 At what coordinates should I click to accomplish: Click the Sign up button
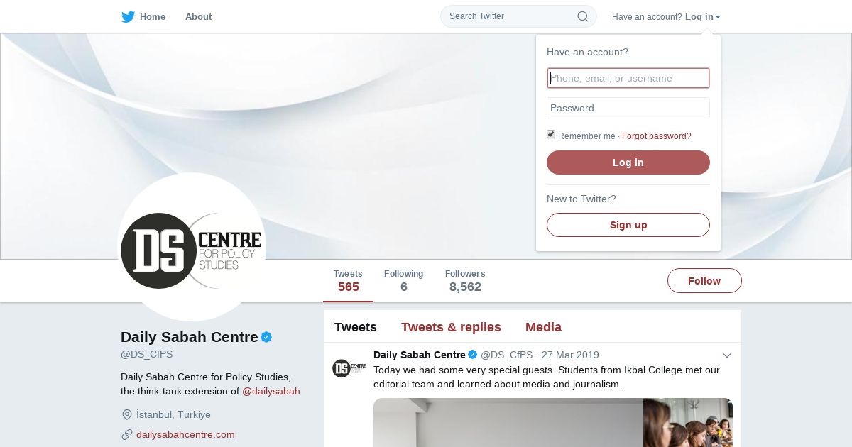(628, 225)
